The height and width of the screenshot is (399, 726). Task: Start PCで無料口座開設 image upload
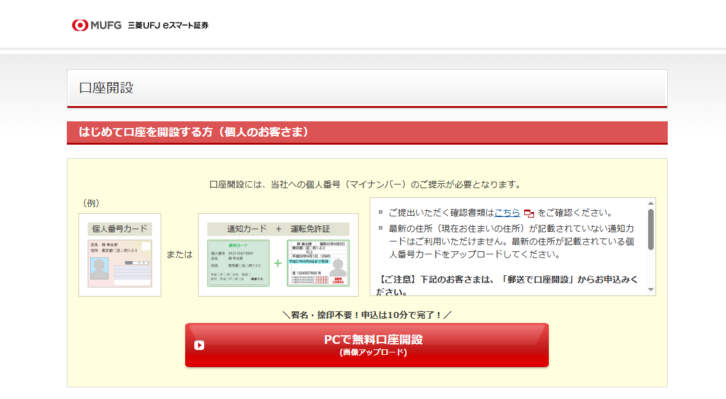(367, 345)
